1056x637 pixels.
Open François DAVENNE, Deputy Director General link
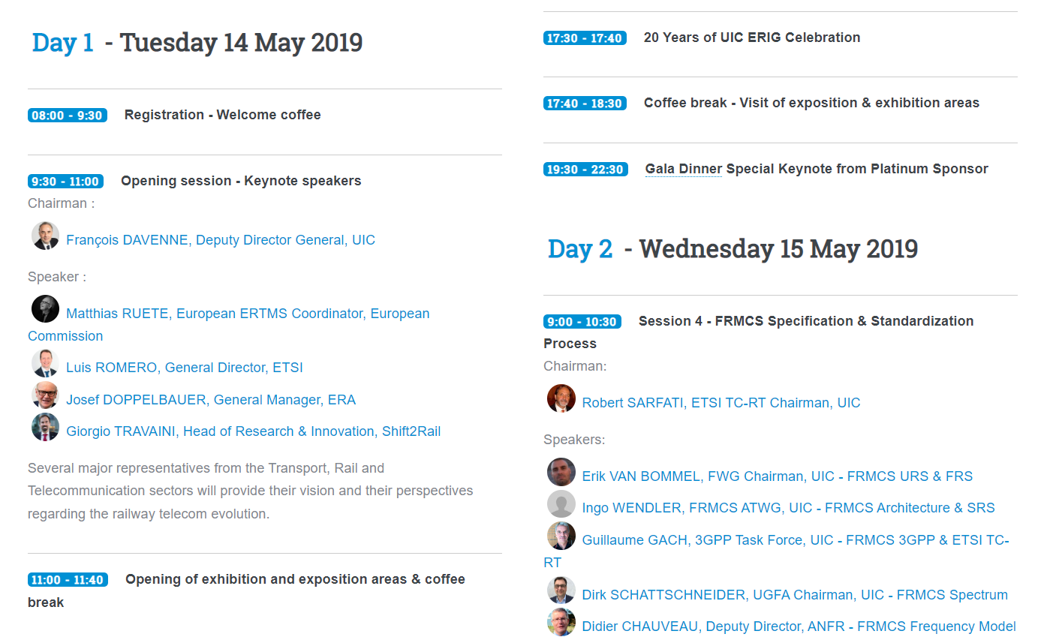(x=221, y=240)
